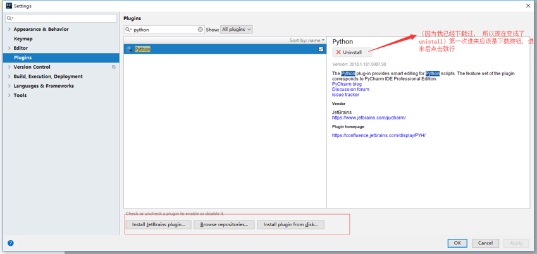
Task: Disable the Python plugin checkbox
Action: 321,49
